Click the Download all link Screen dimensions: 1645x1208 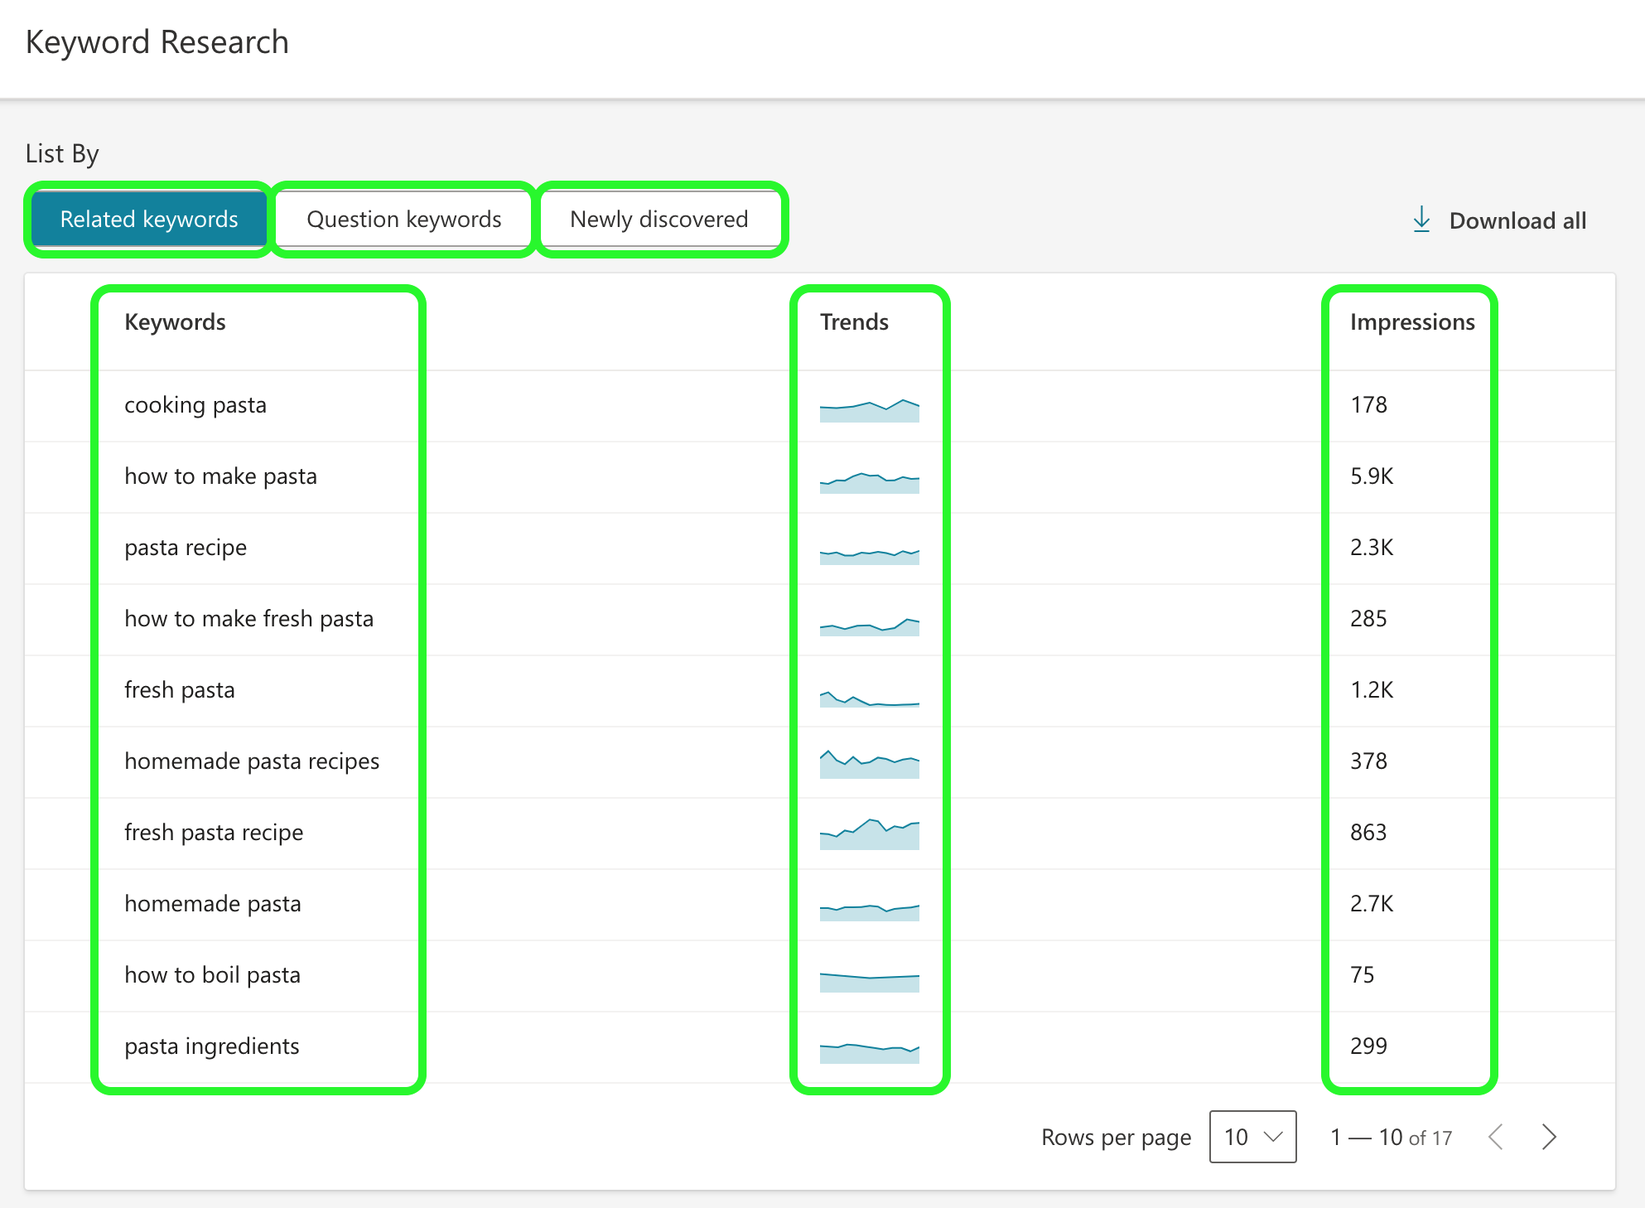click(1499, 220)
